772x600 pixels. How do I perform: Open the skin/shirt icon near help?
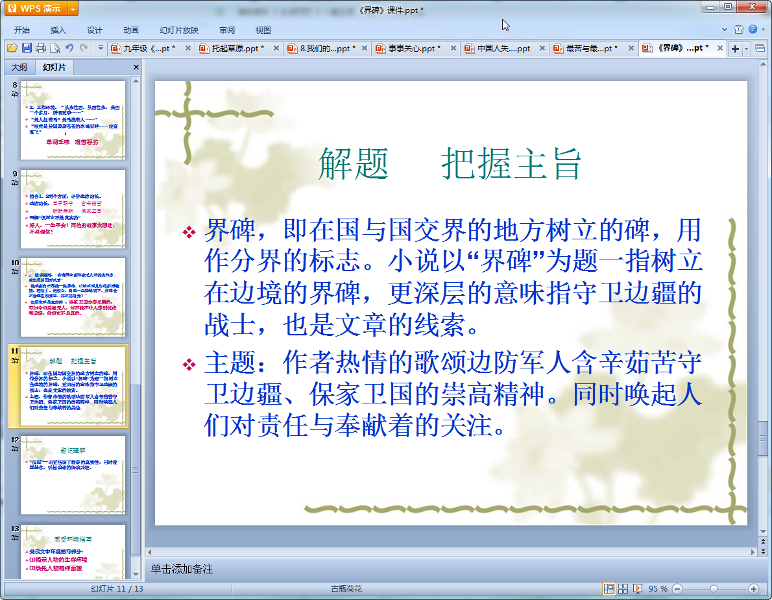click(738, 30)
